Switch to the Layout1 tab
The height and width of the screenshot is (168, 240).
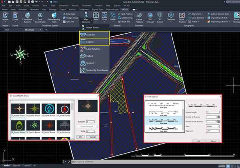(17, 165)
